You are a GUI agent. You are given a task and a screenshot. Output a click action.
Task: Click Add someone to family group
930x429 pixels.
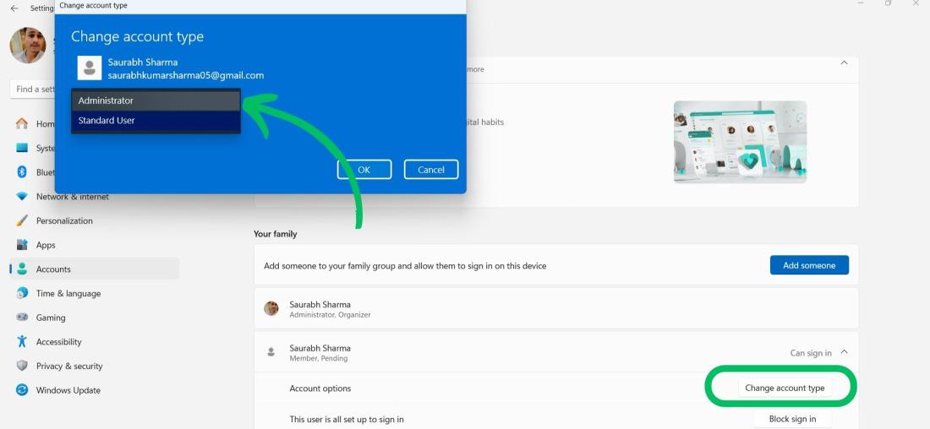(x=809, y=265)
